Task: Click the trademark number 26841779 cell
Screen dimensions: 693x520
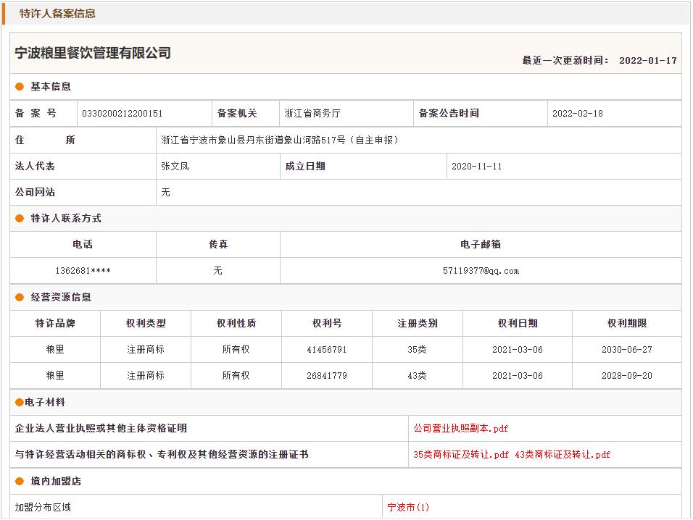Action: (x=326, y=376)
